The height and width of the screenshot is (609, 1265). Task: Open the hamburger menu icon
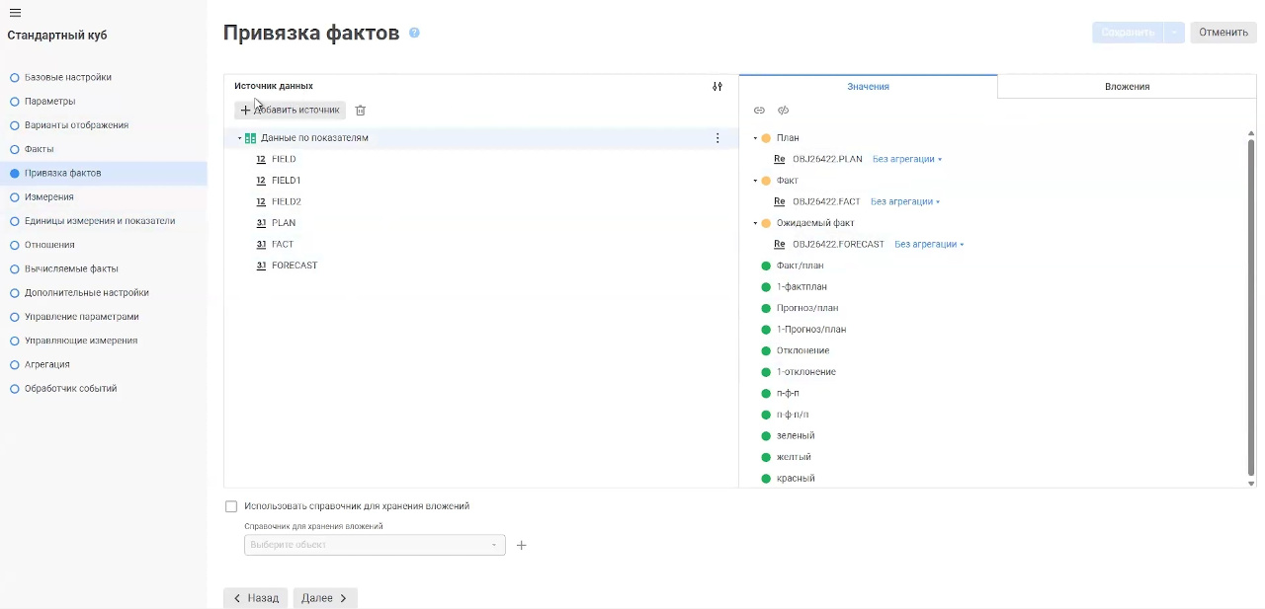(15, 13)
